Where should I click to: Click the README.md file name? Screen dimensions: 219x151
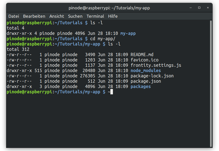click(142, 55)
